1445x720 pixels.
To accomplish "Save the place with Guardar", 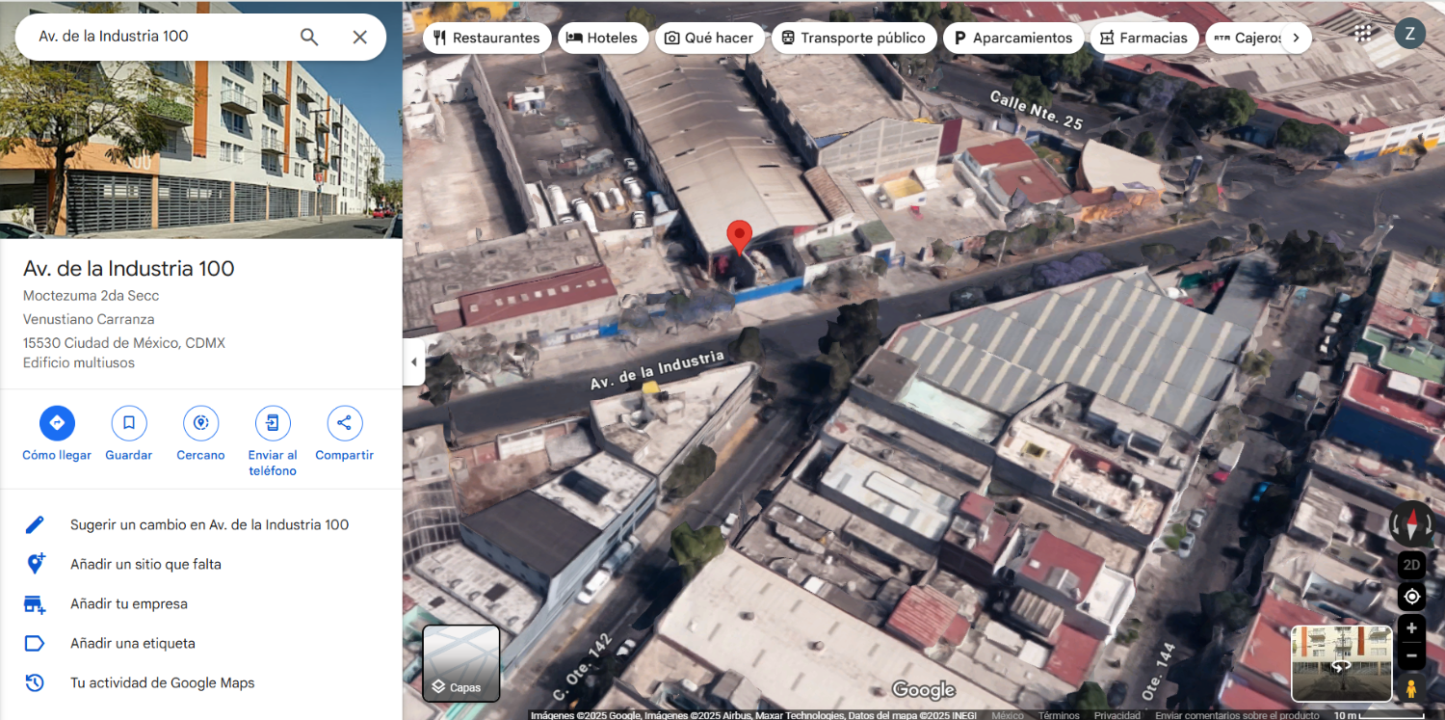I will 129,434.
